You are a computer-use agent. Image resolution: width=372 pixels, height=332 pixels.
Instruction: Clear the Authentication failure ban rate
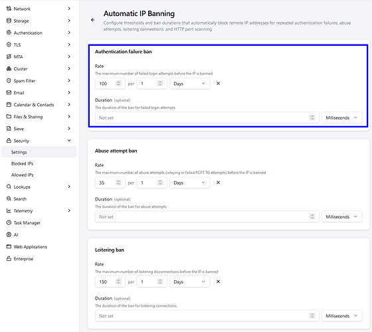218,84
